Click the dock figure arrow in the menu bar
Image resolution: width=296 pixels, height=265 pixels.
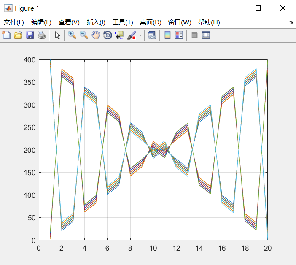291,22
